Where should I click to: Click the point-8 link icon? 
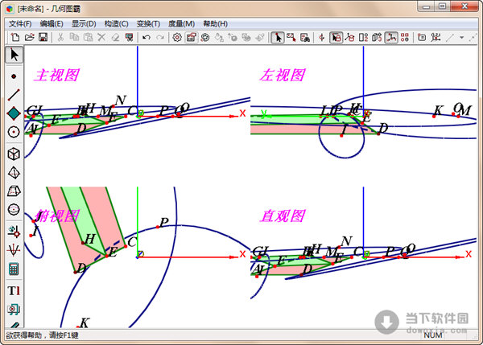coord(349,38)
